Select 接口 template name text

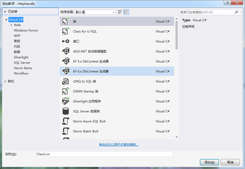76,41
